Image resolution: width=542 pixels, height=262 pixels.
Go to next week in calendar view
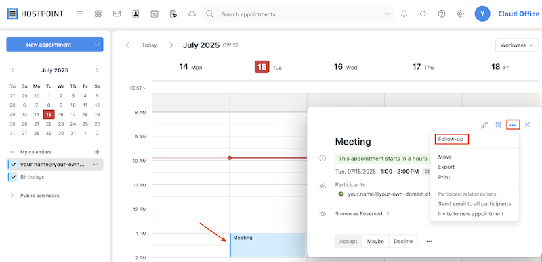click(171, 45)
